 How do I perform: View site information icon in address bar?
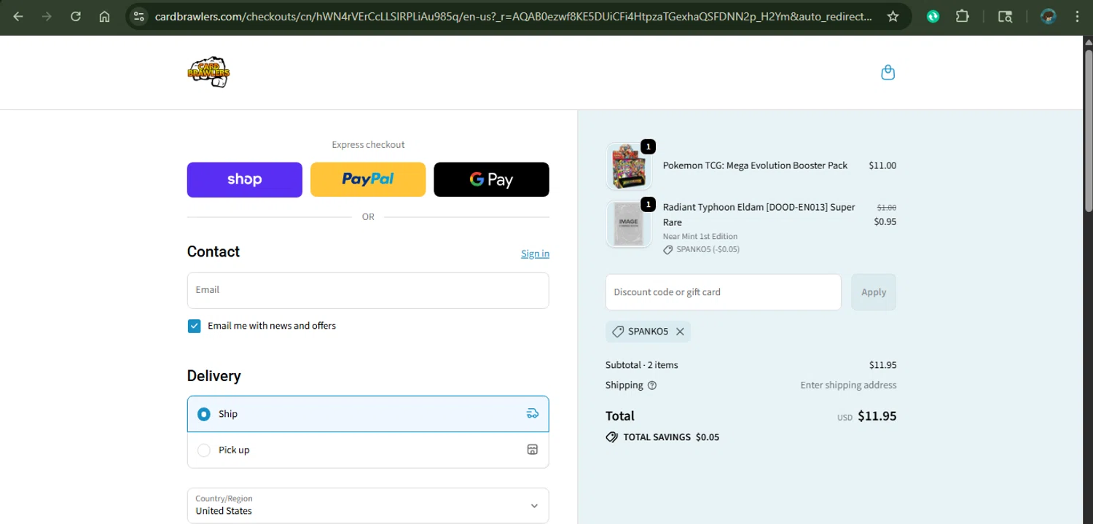139,16
